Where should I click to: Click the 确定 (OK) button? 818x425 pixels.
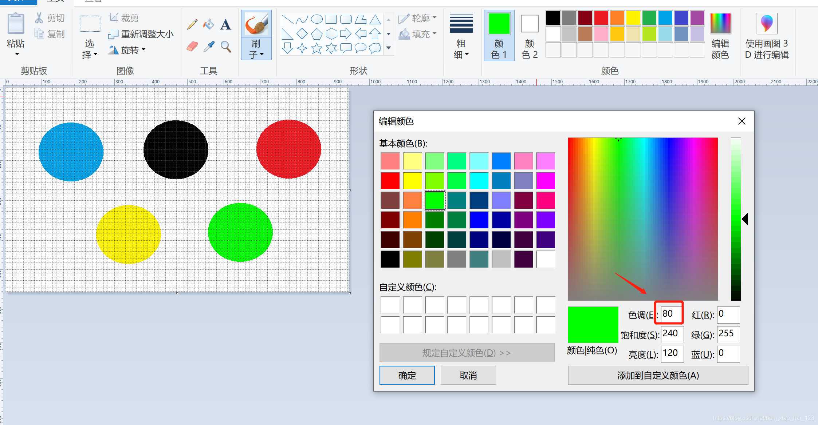click(407, 375)
